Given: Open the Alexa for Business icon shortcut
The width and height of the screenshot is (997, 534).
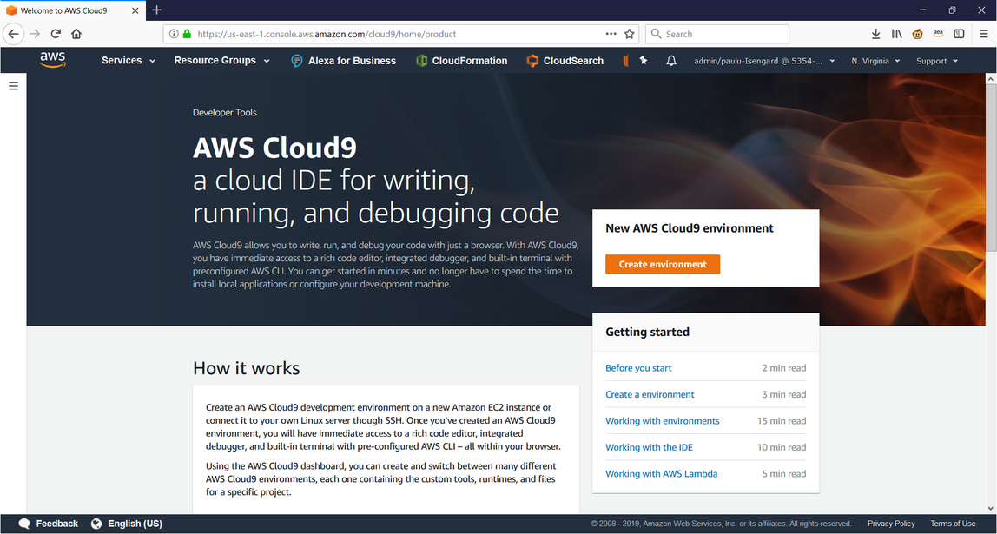Looking at the screenshot, I should (296, 61).
